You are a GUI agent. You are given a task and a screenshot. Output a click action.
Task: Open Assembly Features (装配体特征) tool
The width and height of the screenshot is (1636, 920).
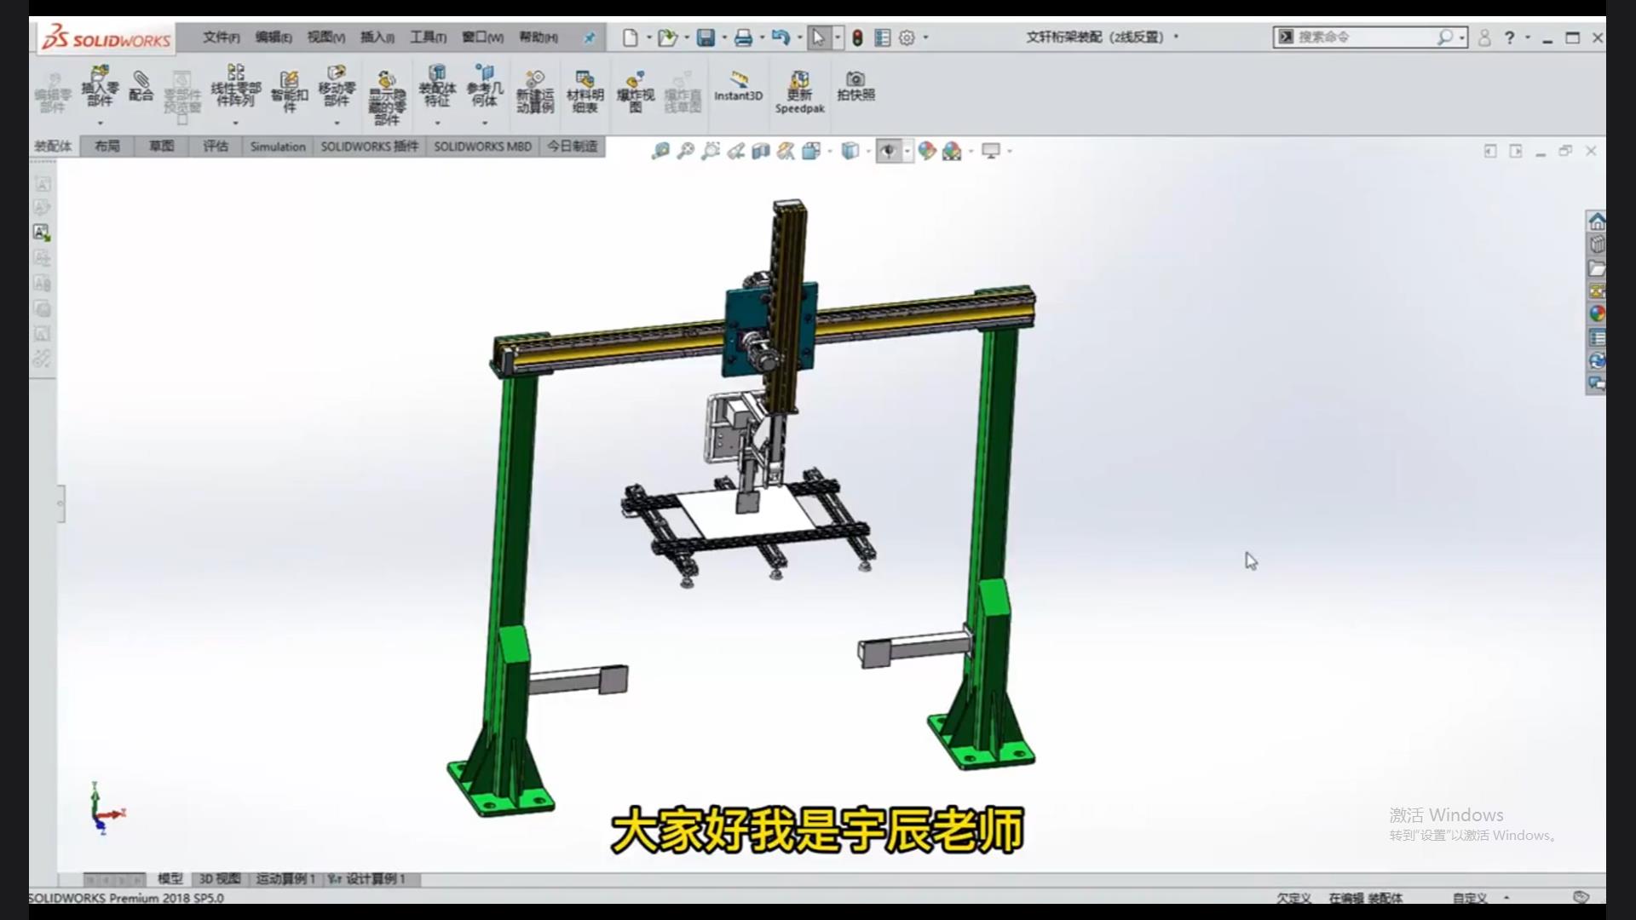click(437, 85)
